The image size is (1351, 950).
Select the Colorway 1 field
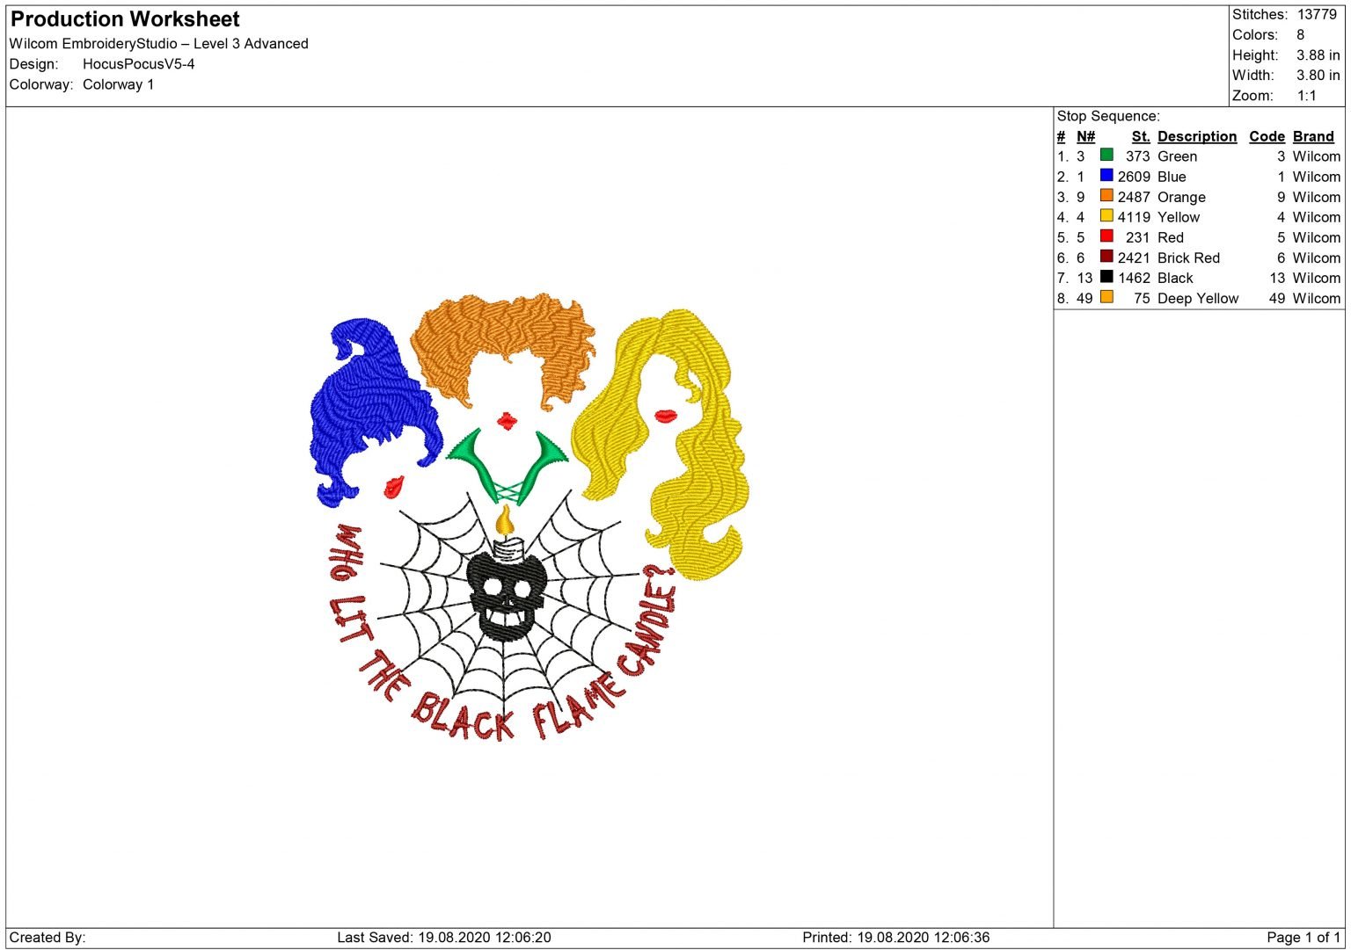(x=119, y=84)
